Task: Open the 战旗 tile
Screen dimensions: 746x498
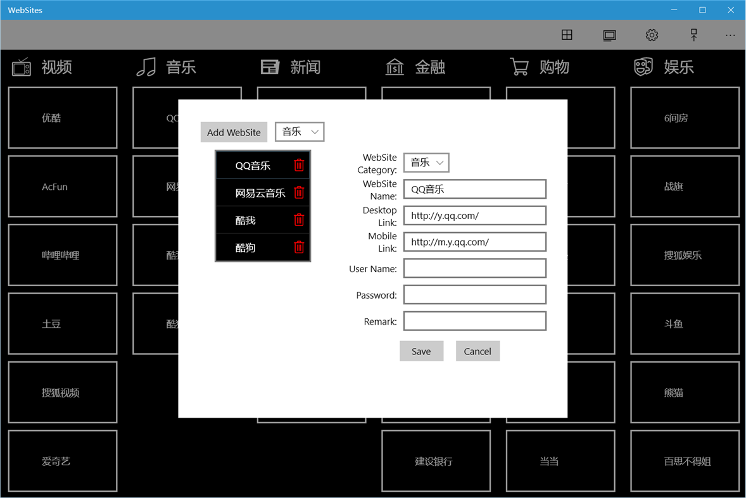Action: click(x=685, y=186)
